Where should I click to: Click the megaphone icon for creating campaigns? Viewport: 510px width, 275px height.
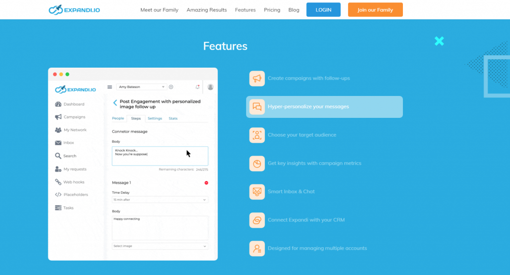pyautogui.click(x=257, y=79)
